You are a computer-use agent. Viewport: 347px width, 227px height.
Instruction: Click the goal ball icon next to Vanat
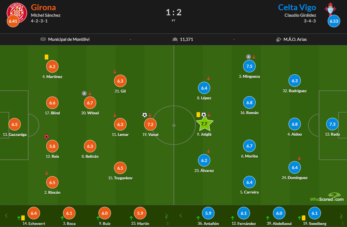coord(145,115)
